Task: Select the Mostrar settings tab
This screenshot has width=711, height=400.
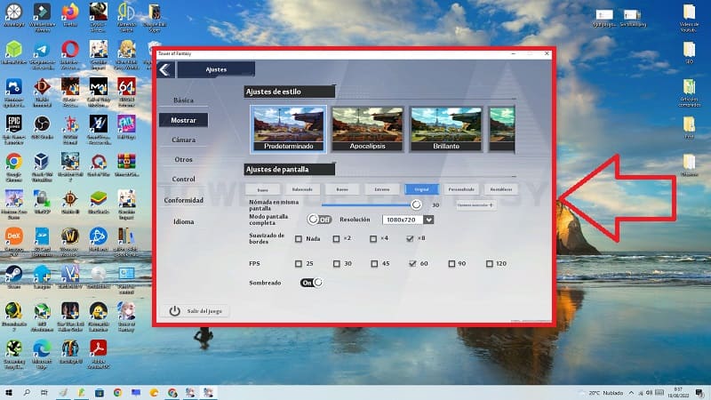Action: click(x=183, y=120)
